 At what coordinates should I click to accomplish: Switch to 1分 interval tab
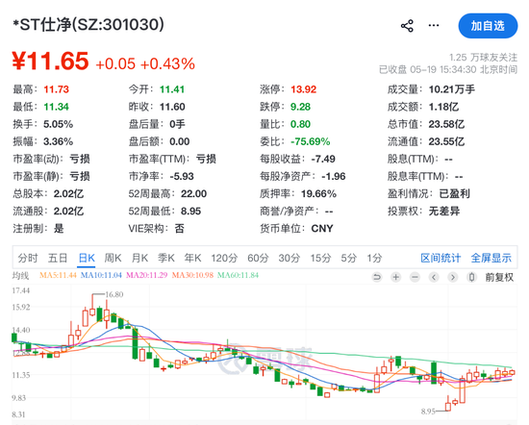374,258
